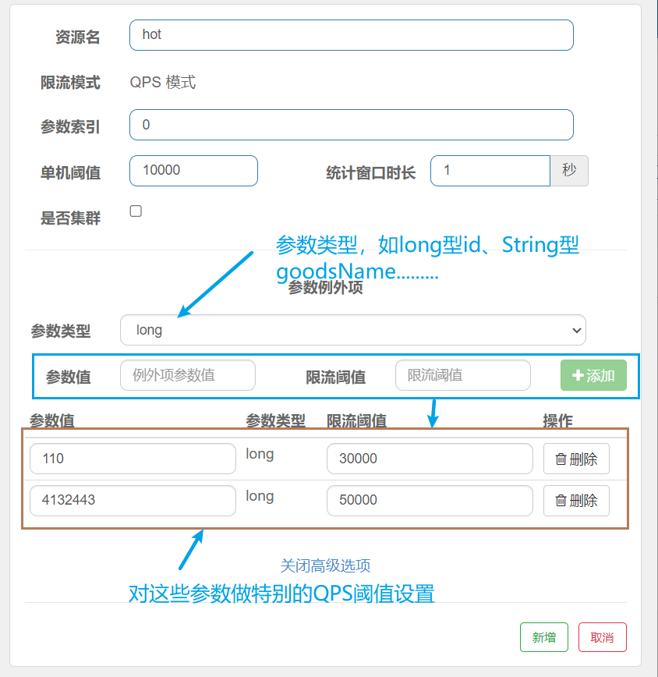Click the QPS 模式 text
The image size is (658, 677).
(162, 82)
